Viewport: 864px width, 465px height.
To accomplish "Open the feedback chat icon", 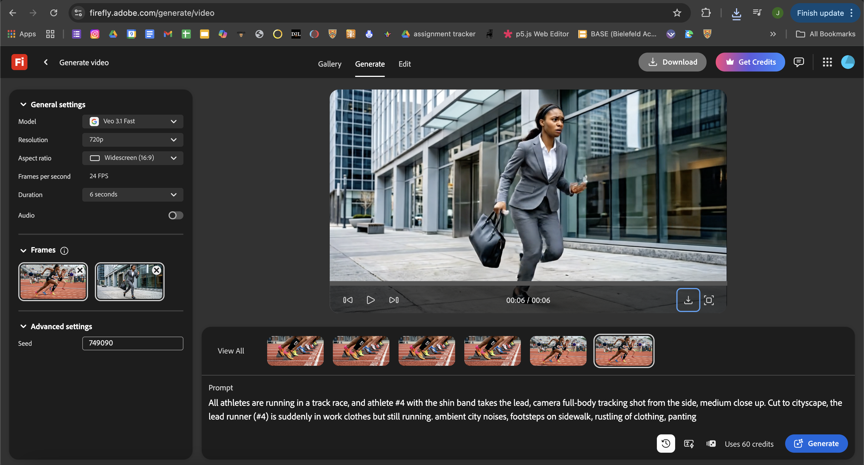I will pyautogui.click(x=799, y=62).
